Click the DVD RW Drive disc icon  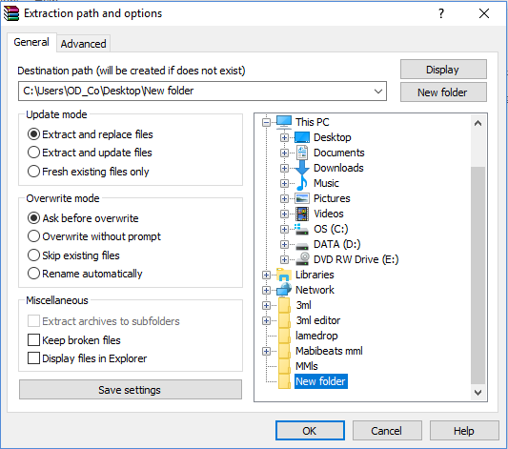click(302, 259)
